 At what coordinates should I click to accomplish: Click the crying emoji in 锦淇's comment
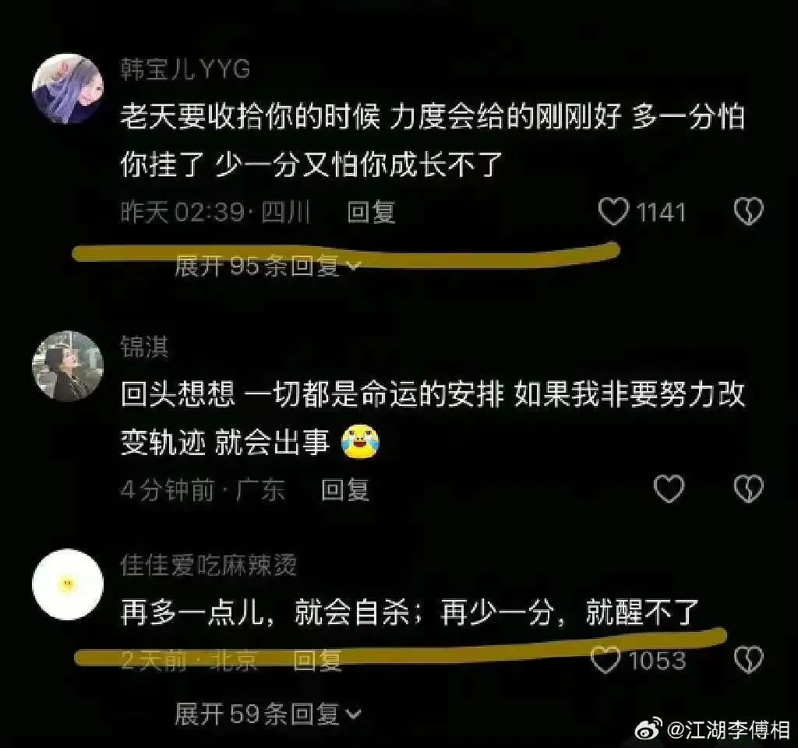[361, 441]
